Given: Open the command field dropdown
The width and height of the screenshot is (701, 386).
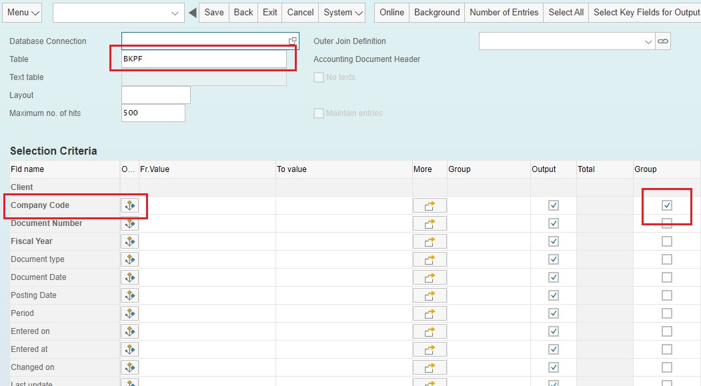Looking at the screenshot, I should 175,13.
